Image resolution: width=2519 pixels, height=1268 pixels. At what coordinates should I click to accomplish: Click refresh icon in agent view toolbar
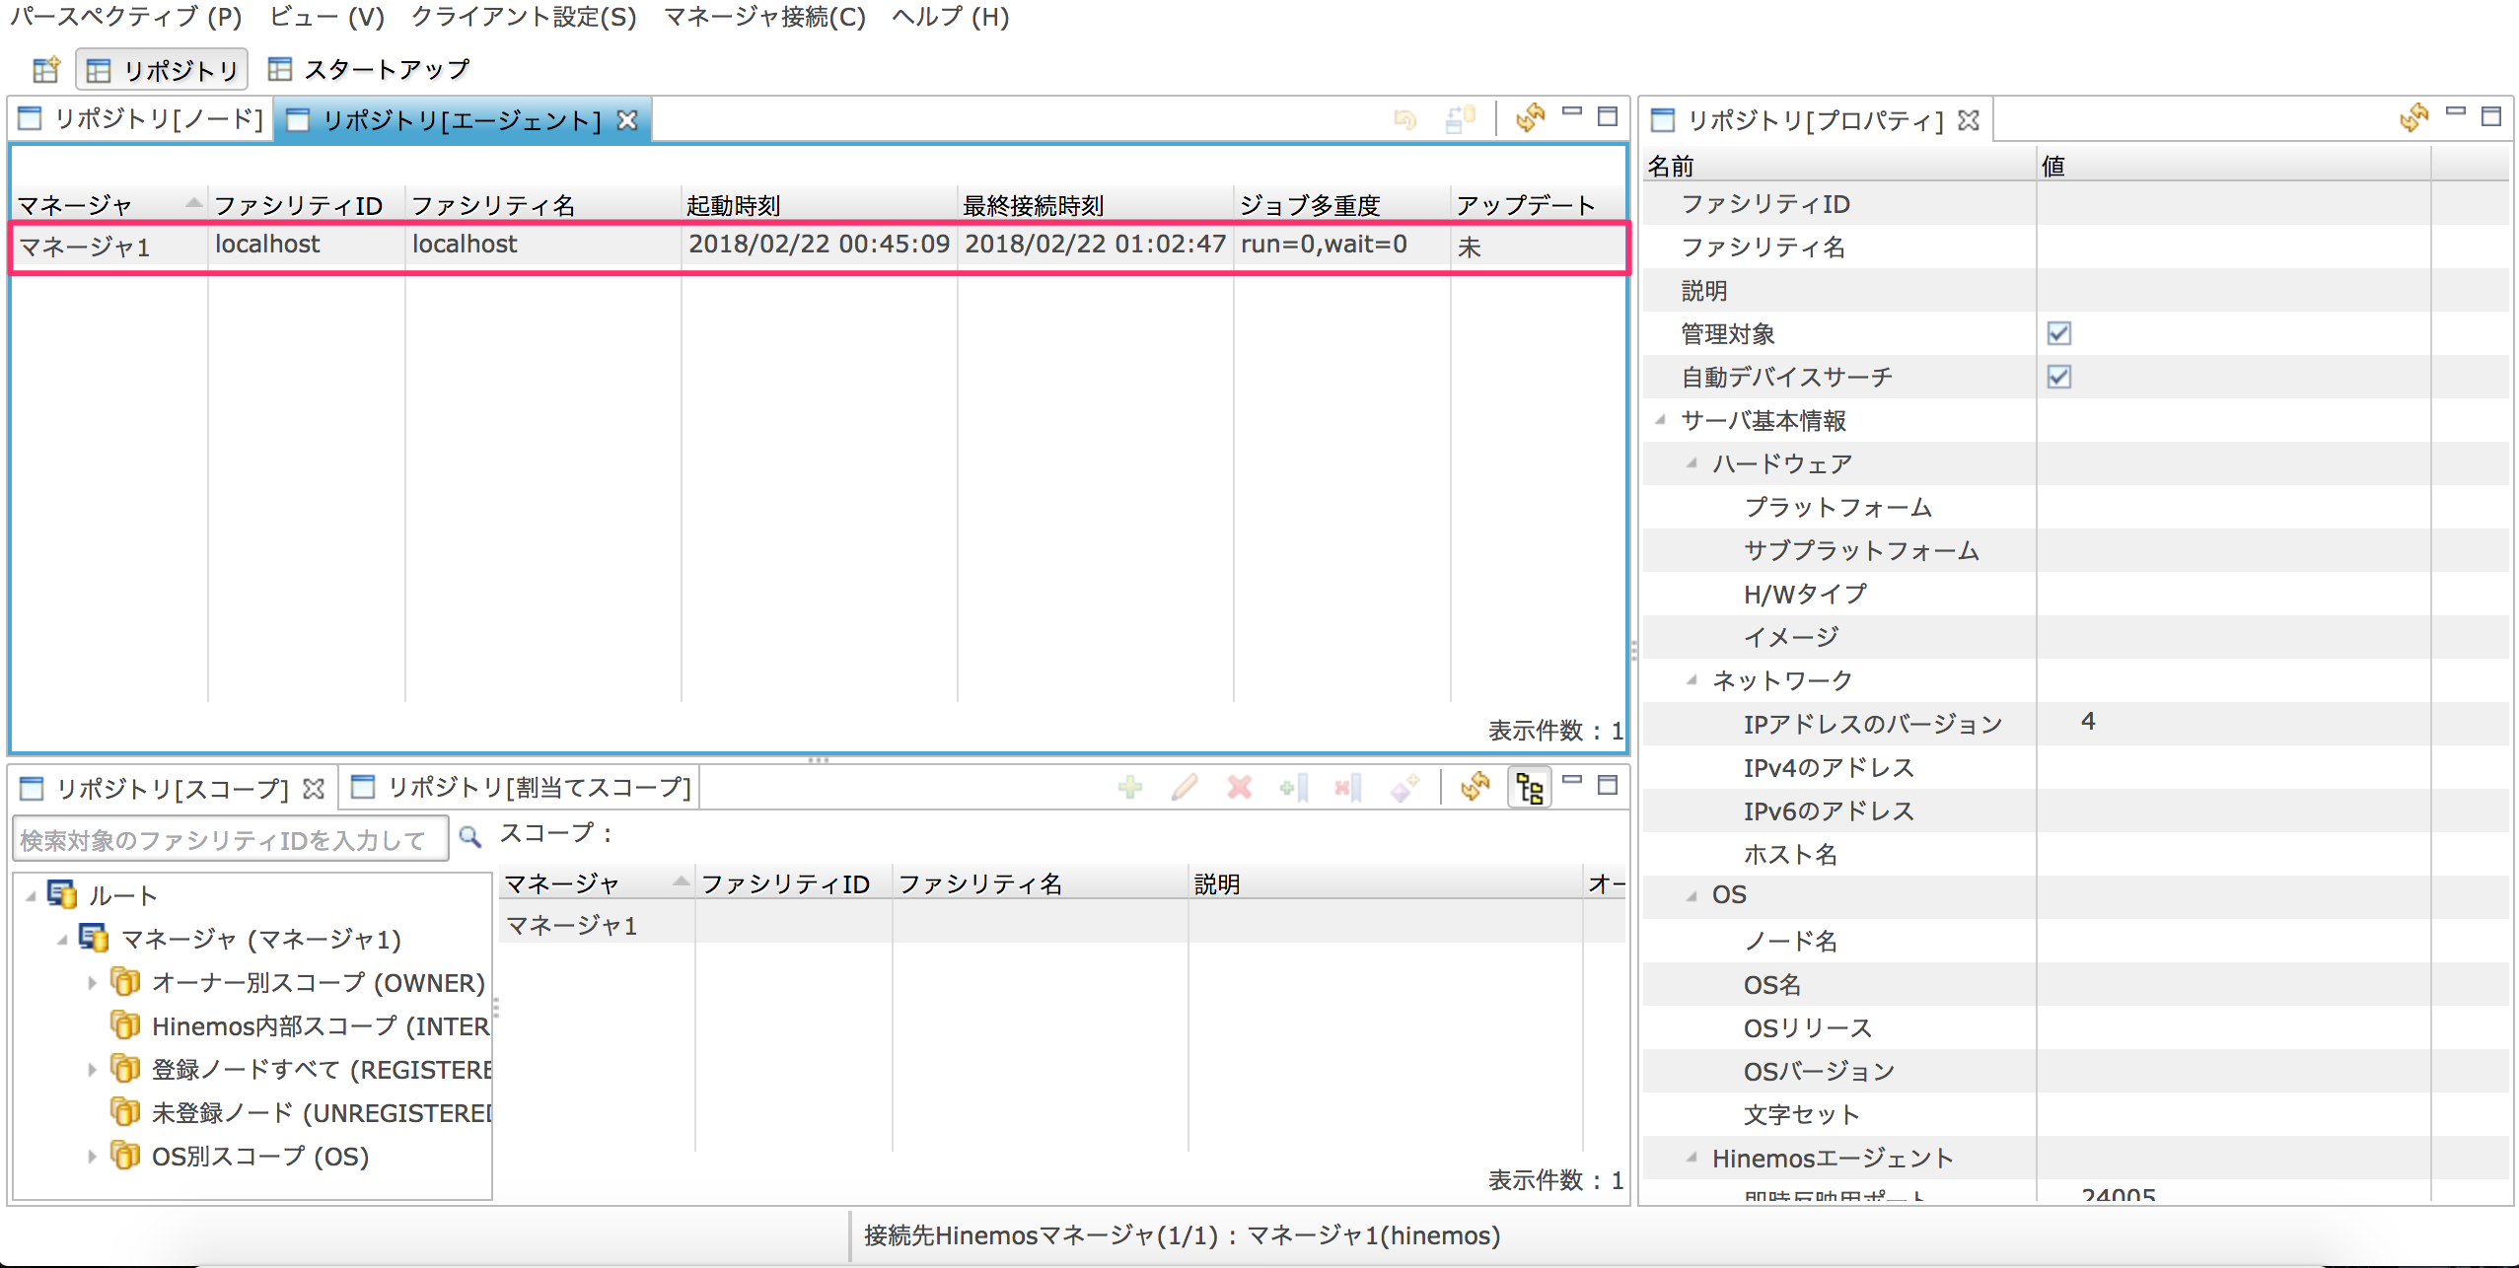tap(1530, 118)
